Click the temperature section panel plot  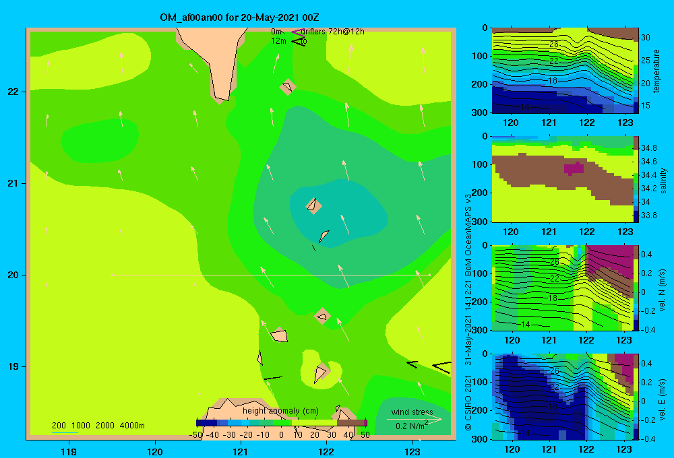[563, 70]
